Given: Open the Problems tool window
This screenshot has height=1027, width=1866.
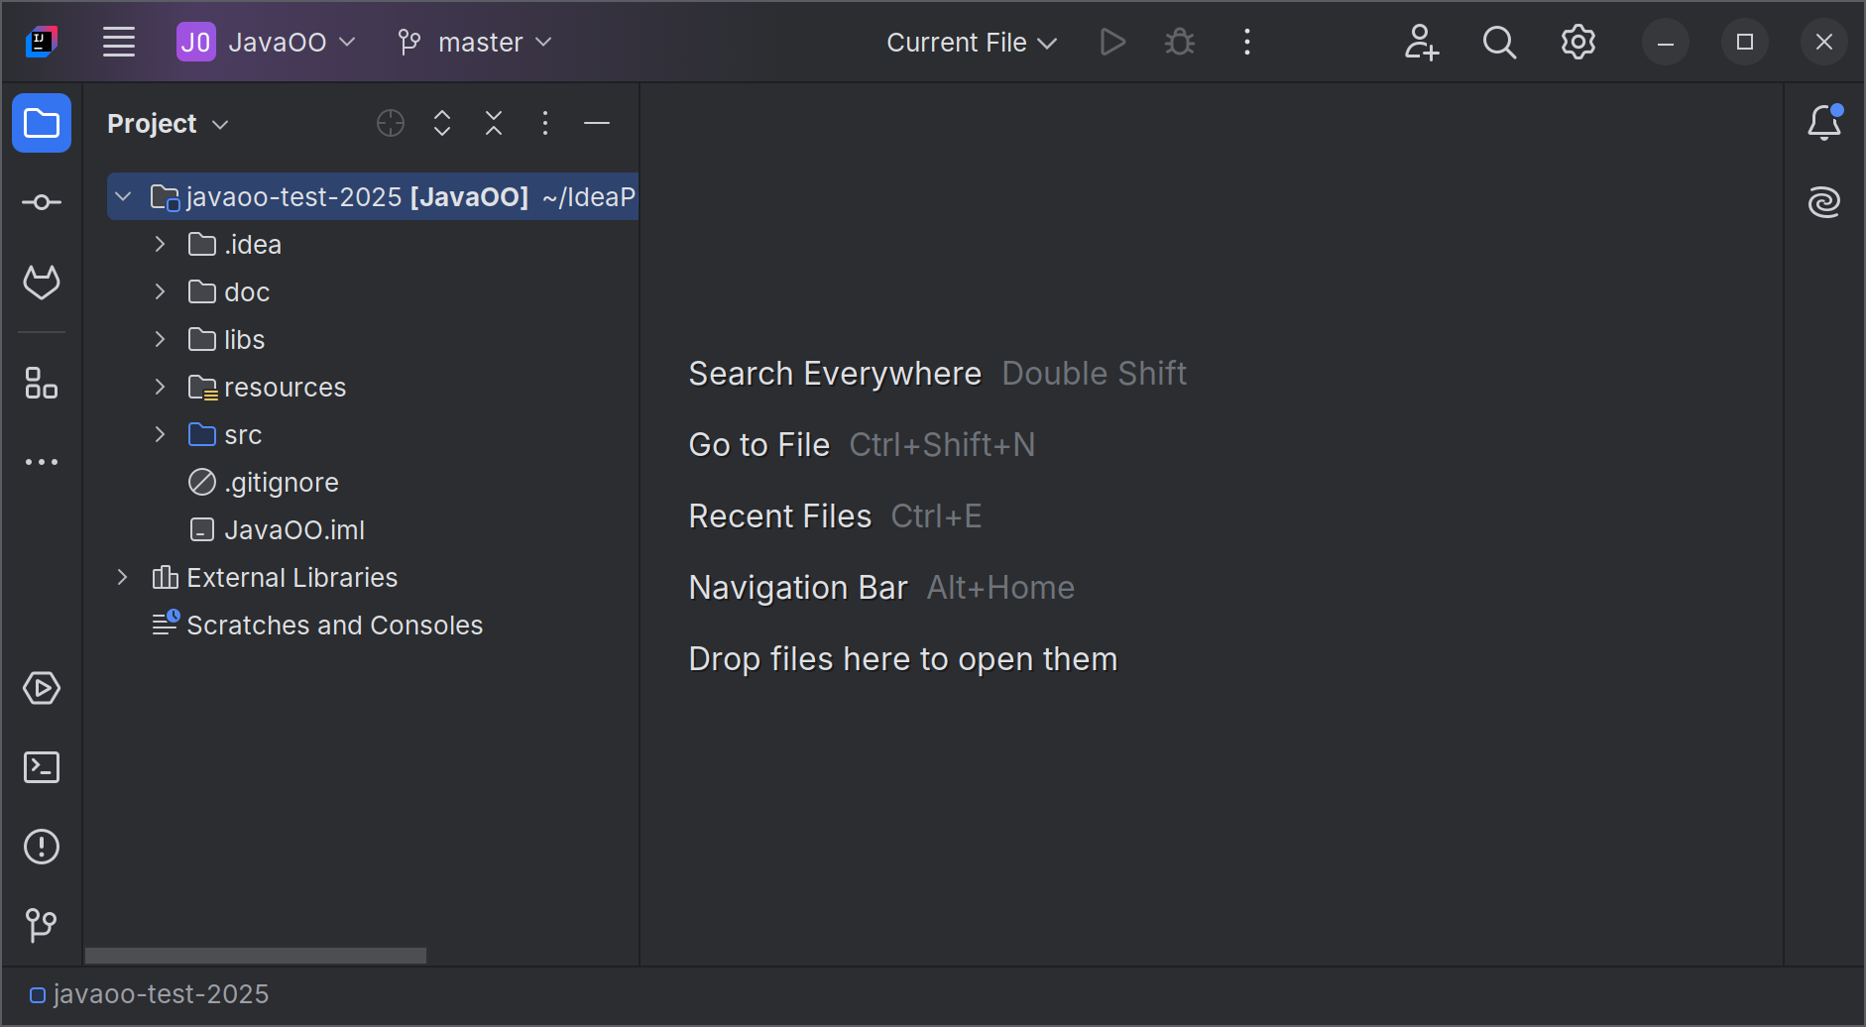Looking at the screenshot, I should pyautogui.click(x=42, y=847).
